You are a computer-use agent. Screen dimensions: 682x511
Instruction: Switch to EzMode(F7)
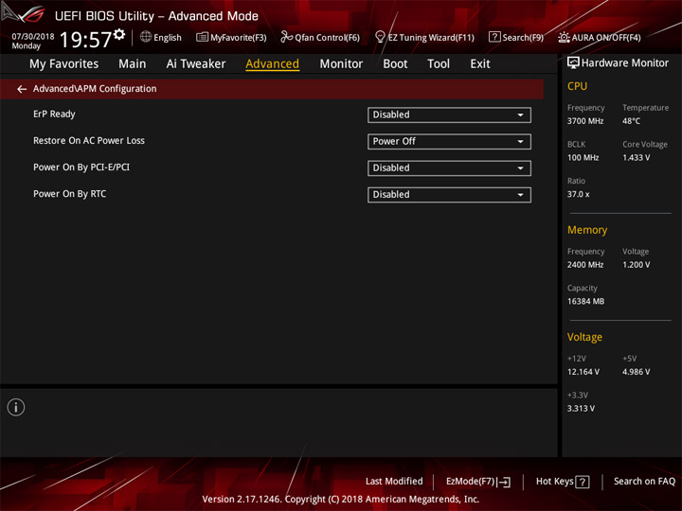(471, 482)
